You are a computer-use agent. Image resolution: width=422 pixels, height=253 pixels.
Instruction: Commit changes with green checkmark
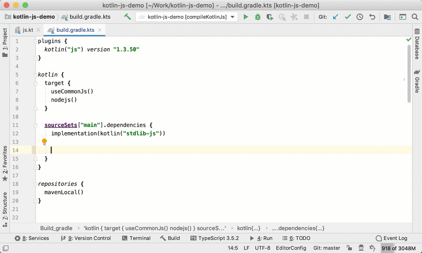coord(348,17)
